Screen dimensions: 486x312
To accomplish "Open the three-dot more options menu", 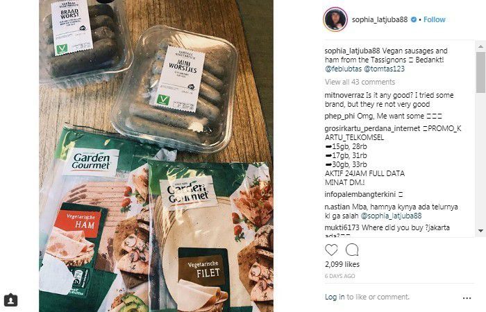I will pos(467,298).
